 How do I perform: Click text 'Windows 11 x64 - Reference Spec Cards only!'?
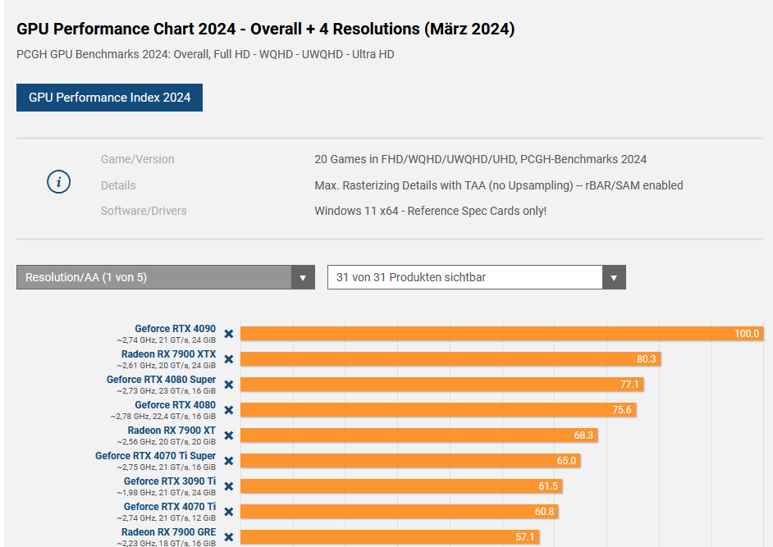(x=430, y=211)
